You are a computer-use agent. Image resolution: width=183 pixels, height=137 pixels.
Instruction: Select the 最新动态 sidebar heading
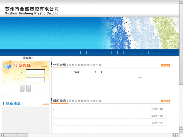(x=13, y=103)
